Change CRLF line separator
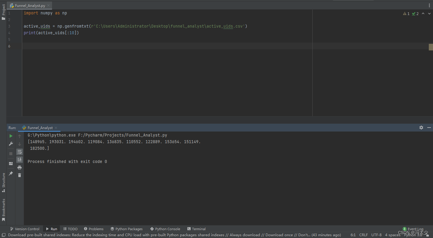 point(364,235)
